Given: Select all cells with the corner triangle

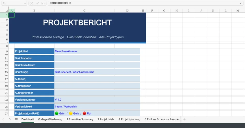Looking at the screenshot, I should click(x=7, y=11).
